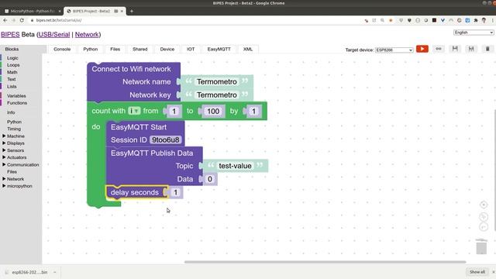Open the Variables block category
The height and width of the screenshot is (279, 496).
tap(16, 96)
